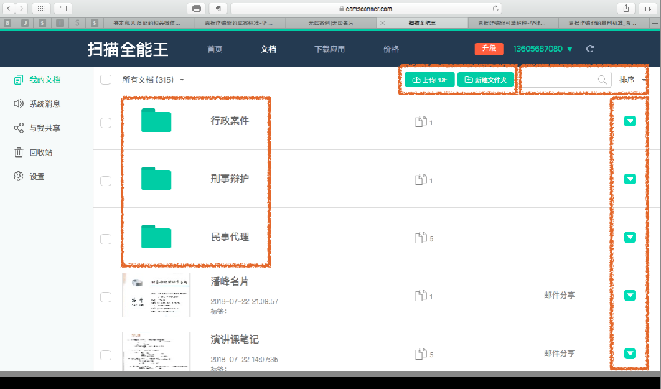The image size is (661, 389).
Task: Switch to the 无讼案例 browser tab
Action: click(331, 23)
